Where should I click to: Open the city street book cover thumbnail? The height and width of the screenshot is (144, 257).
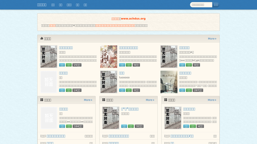coord(169,82)
